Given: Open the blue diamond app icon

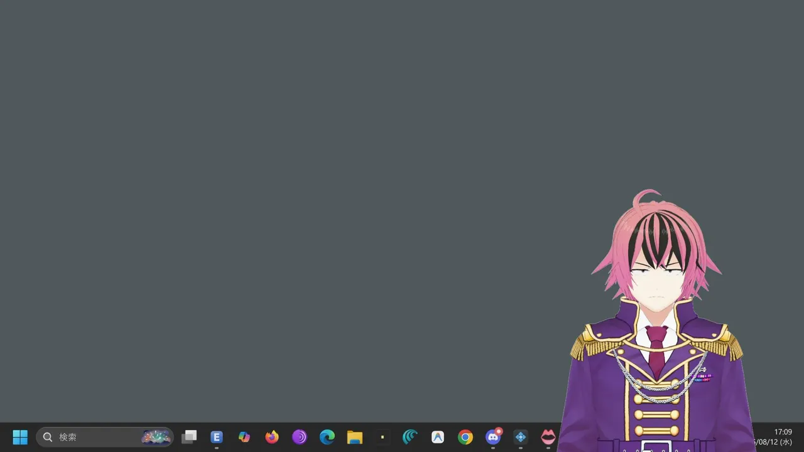Looking at the screenshot, I should 521,437.
